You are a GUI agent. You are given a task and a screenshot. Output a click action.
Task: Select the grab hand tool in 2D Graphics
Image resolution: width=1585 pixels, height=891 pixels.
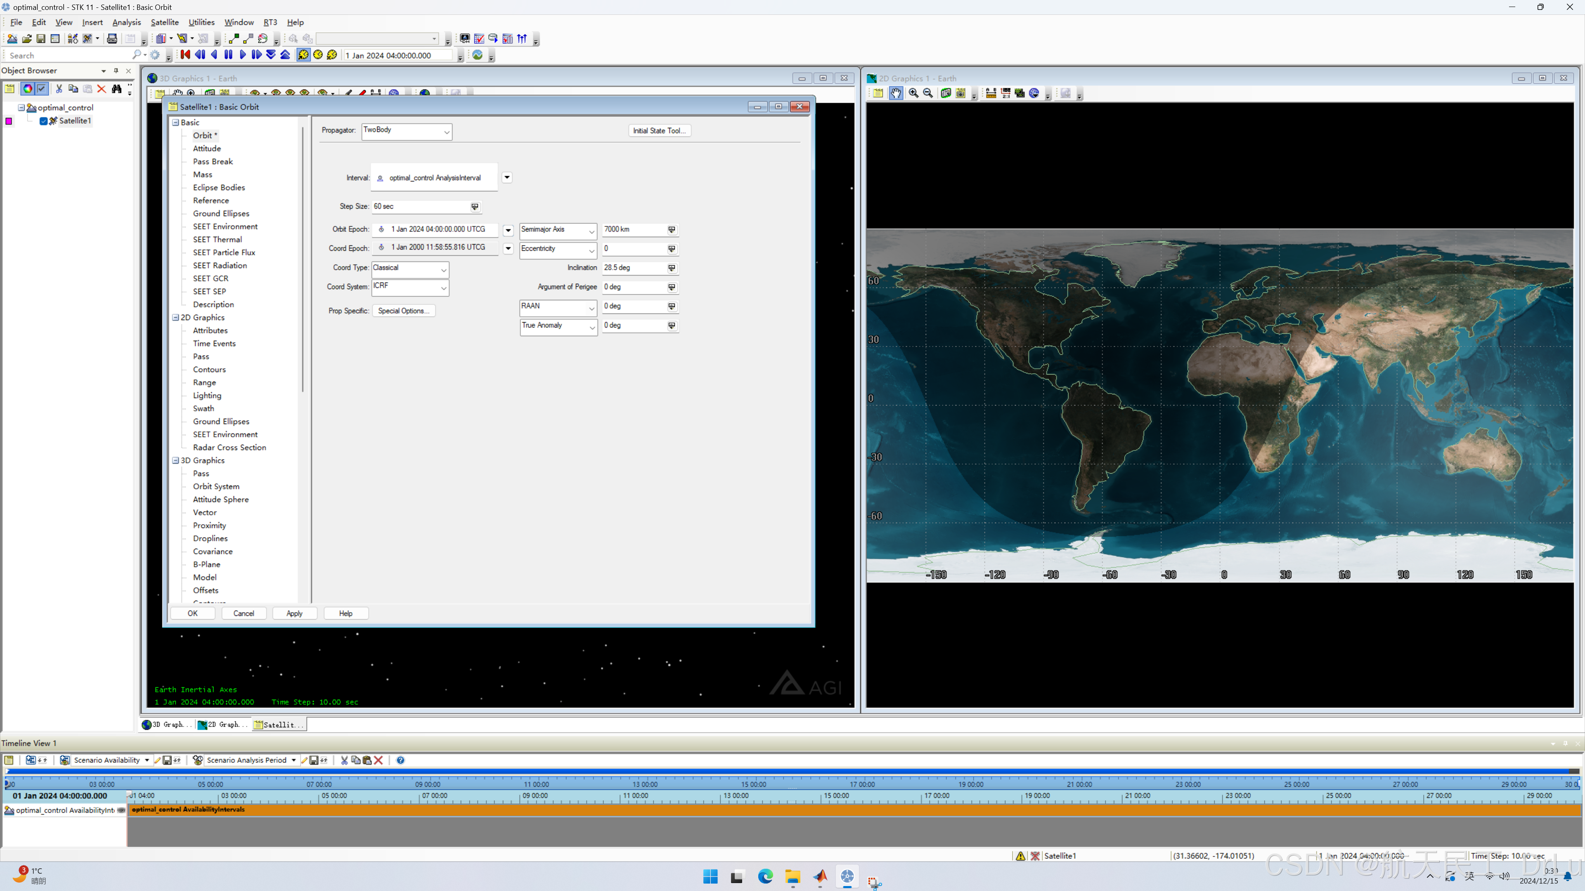click(895, 93)
